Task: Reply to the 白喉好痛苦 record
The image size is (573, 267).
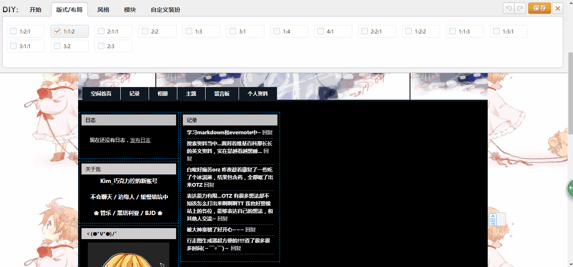Action: pos(209,185)
